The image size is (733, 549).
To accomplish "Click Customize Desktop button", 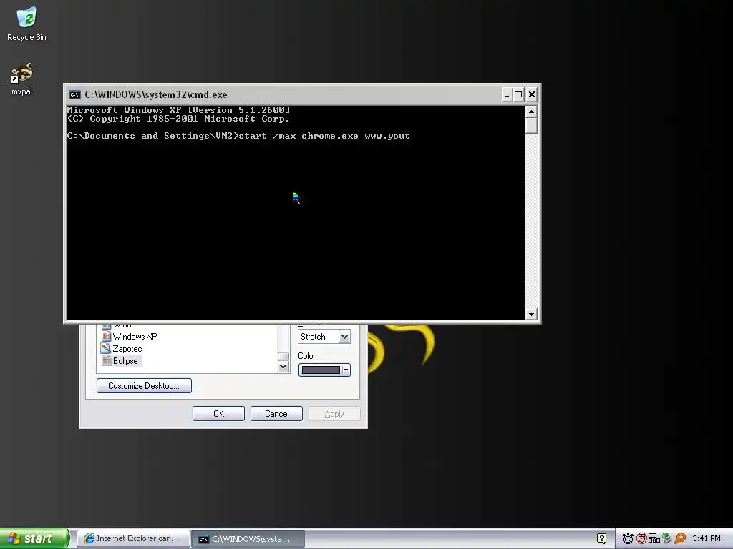I will [x=144, y=385].
